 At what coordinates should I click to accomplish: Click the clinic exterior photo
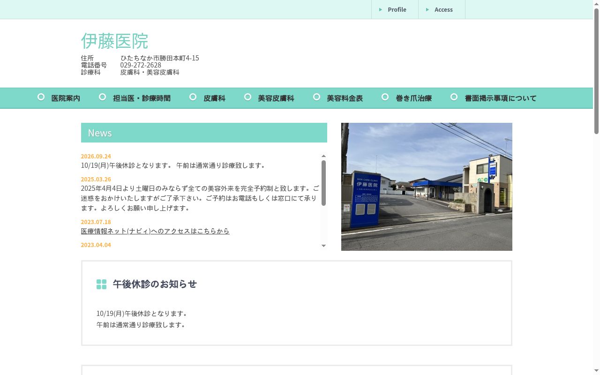click(427, 187)
